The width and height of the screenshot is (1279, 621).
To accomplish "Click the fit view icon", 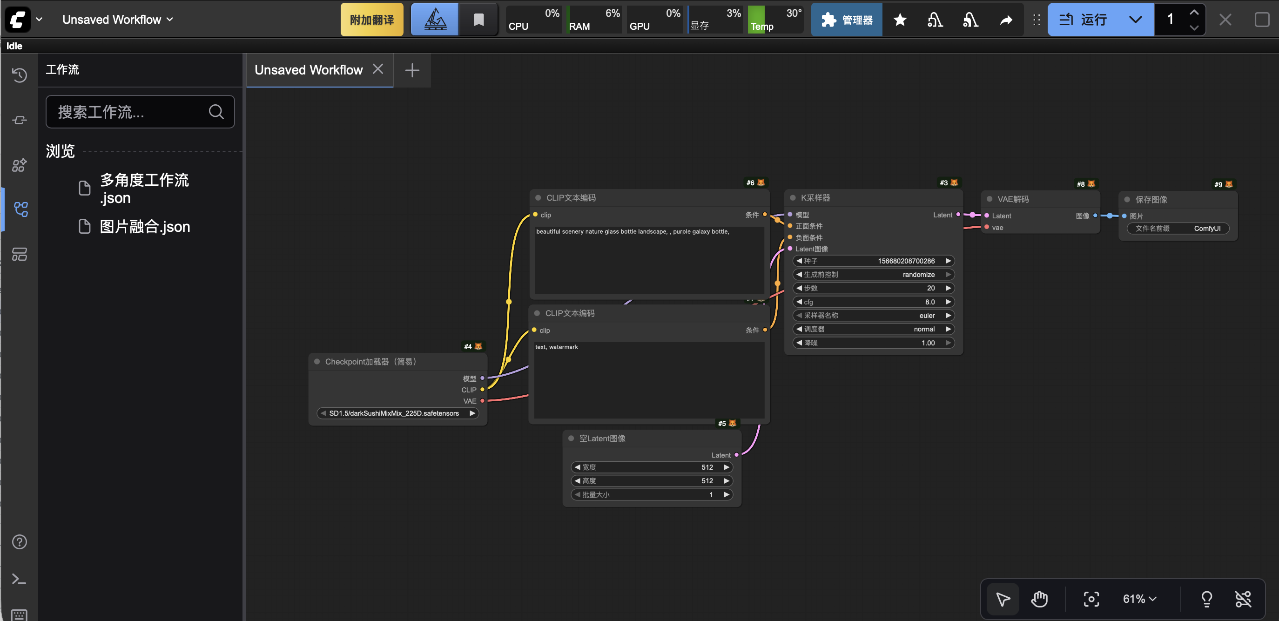I will [1091, 599].
